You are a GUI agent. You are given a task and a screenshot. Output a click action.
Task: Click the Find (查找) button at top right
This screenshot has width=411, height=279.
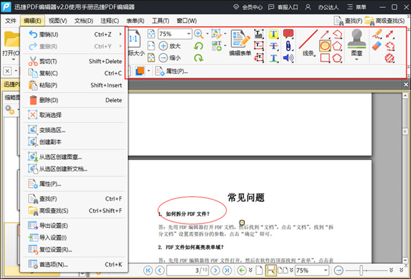(x=348, y=21)
